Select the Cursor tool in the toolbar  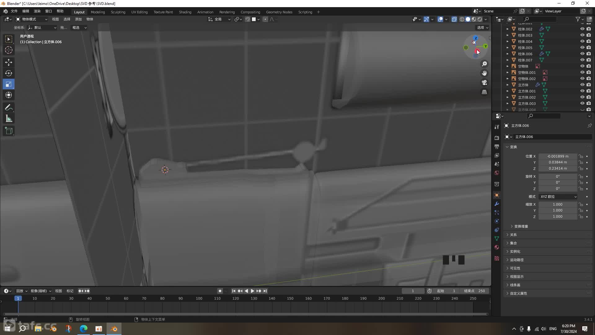pos(9,50)
